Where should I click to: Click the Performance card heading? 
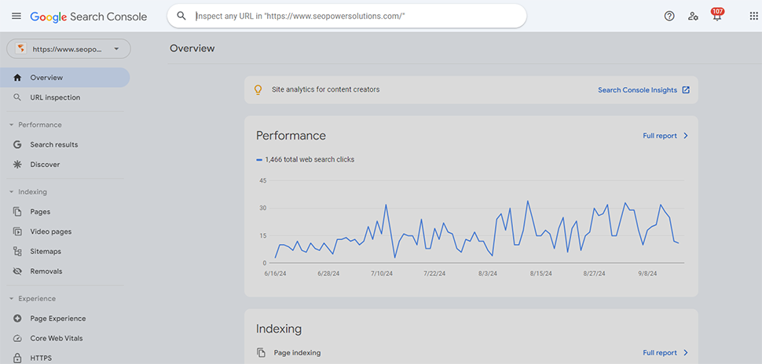291,136
